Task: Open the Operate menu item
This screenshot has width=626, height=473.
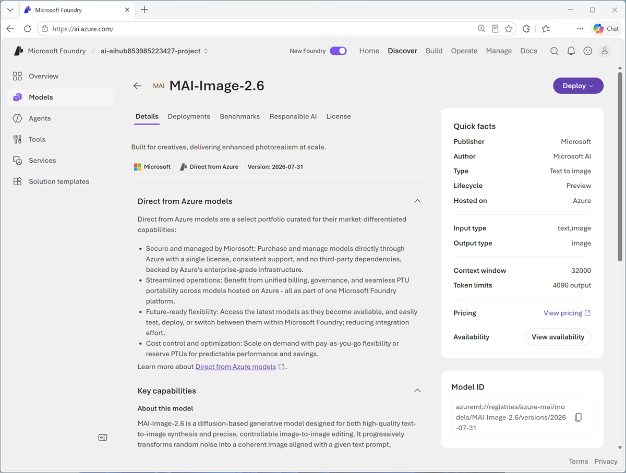Action: (x=464, y=51)
